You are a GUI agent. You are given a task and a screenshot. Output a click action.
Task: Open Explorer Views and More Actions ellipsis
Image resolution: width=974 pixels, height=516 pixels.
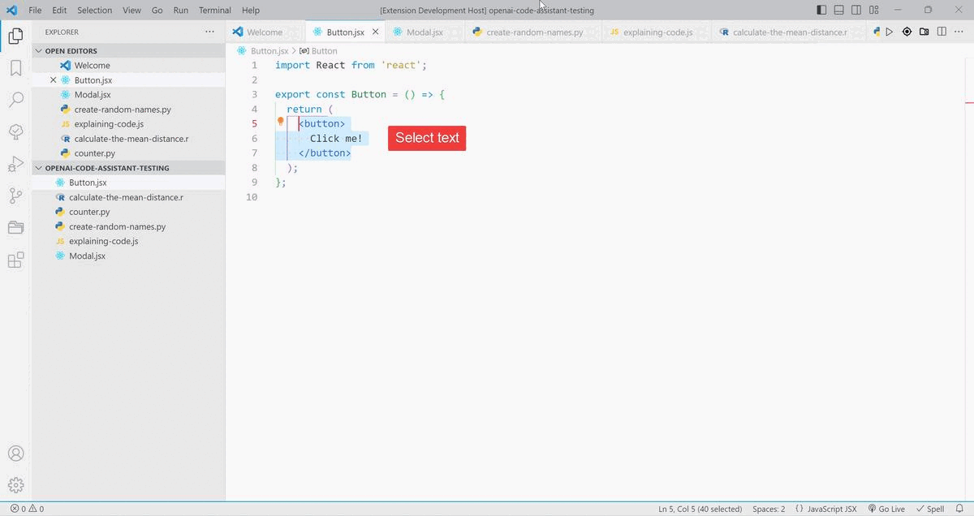[209, 32]
